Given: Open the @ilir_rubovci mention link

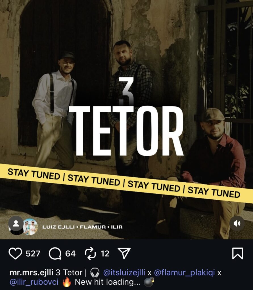Looking at the screenshot, I should click(34, 282).
